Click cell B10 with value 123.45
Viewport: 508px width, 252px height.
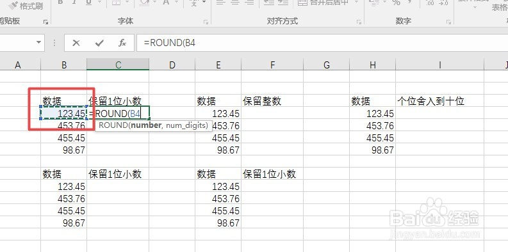(64, 186)
